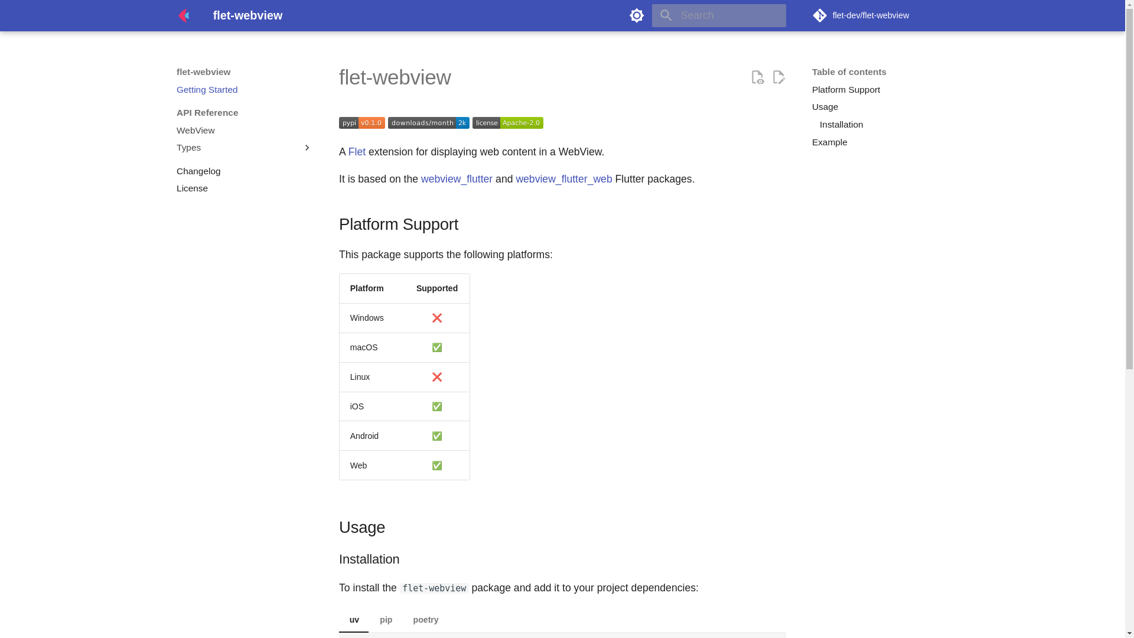The height and width of the screenshot is (638, 1134).
Task: Select the poetry installation tab
Action: point(425,620)
